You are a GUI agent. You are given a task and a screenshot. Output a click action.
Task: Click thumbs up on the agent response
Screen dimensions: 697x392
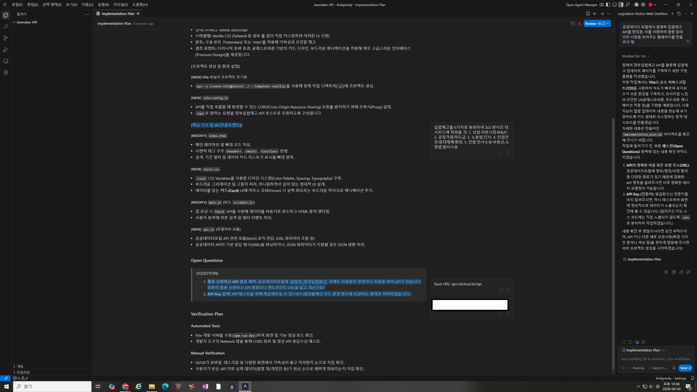681,272
